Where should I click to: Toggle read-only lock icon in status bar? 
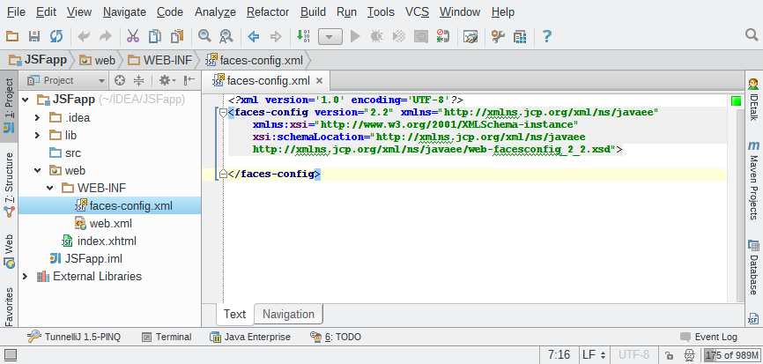pos(669,355)
